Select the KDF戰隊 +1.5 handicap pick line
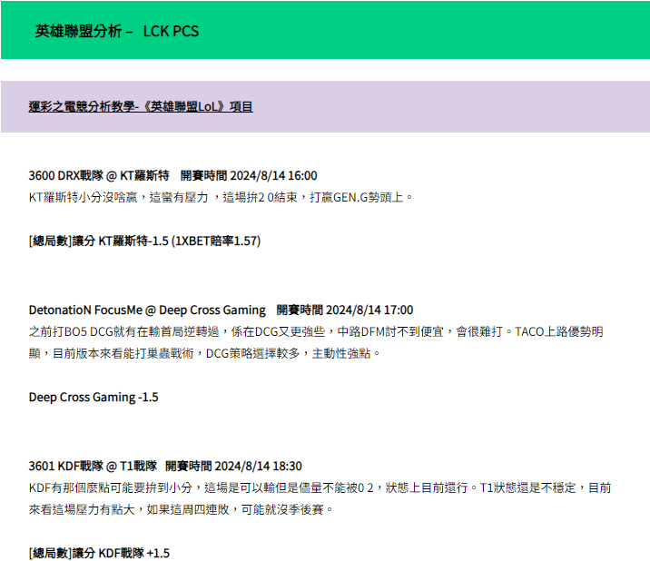 99,553
